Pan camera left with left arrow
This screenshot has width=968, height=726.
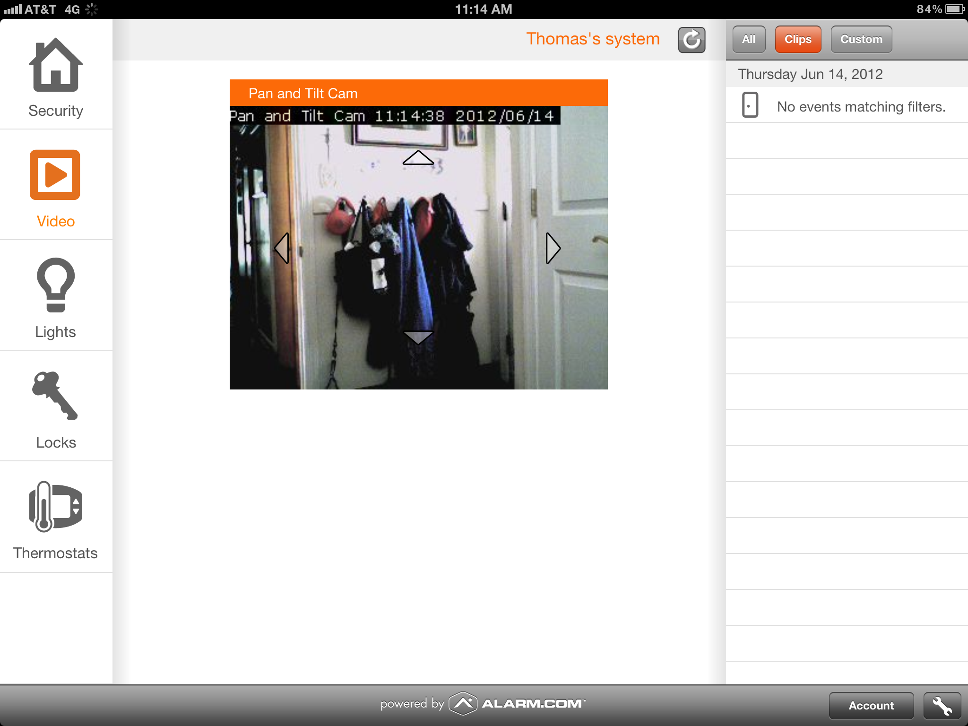[x=282, y=248]
